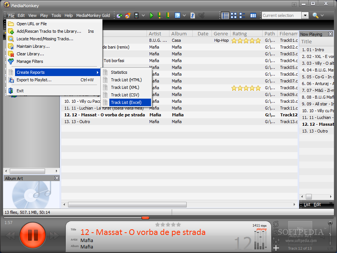Image resolution: width=337 pixels, height=253 pixels.
Task: Sort by the Genre column header
Action: (x=221, y=34)
